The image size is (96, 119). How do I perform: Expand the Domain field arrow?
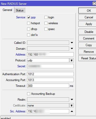click(72, 48)
